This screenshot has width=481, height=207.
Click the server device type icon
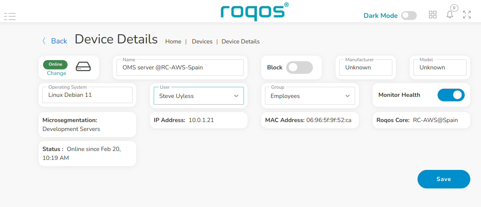(83, 67)
